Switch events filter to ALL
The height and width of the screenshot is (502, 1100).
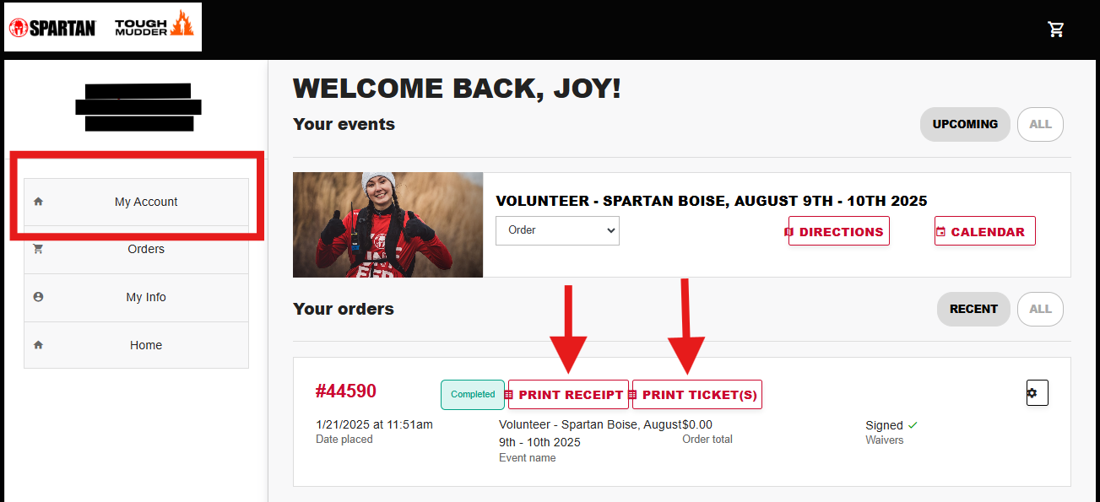(x=1040, y=124)
